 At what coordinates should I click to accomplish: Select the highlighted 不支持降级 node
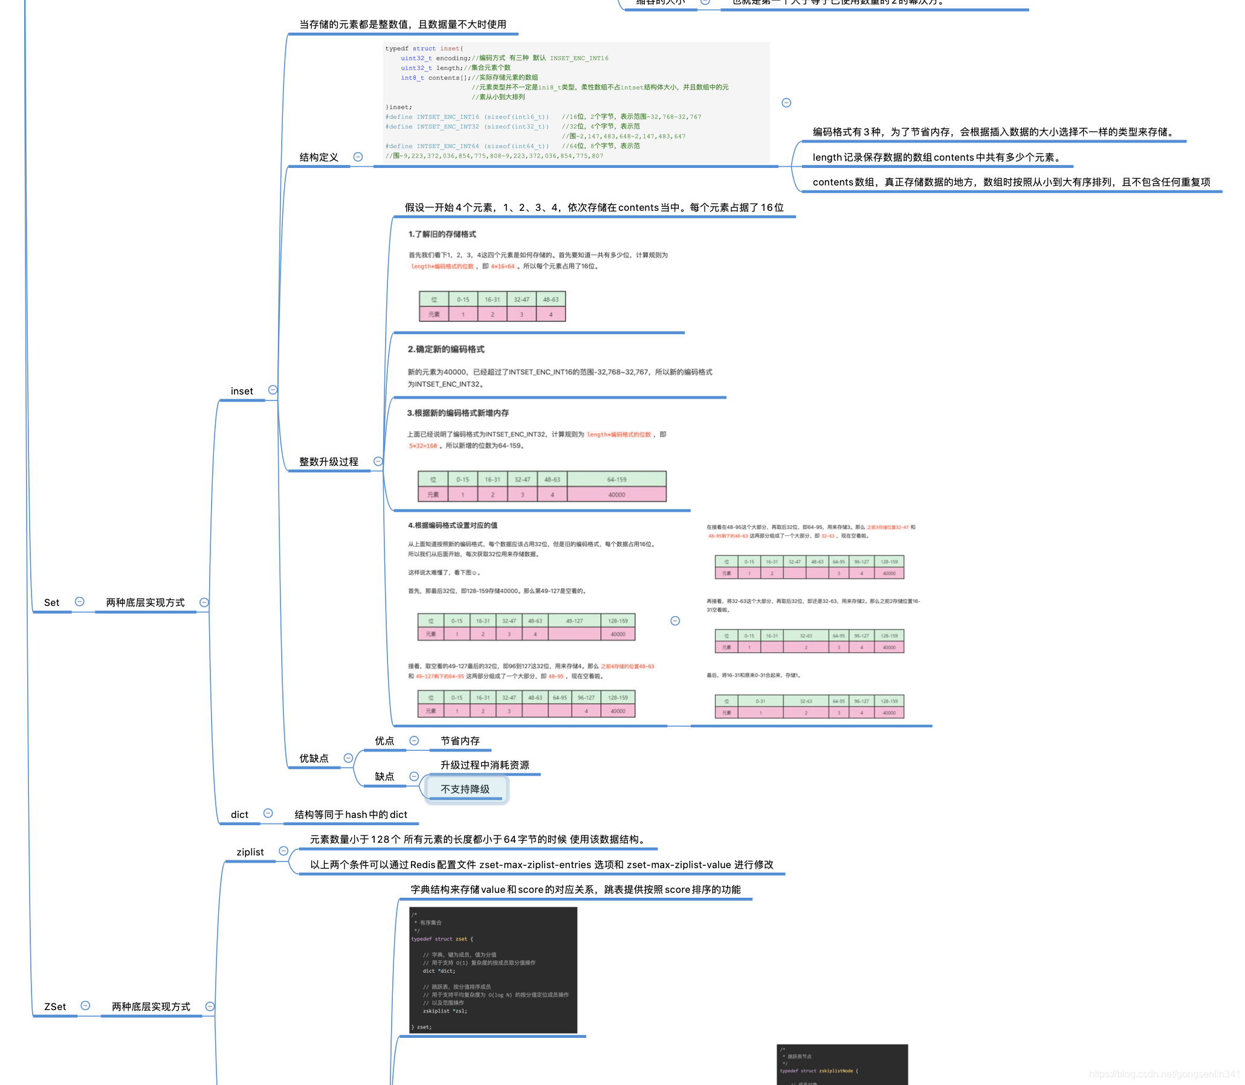(465, 789)
